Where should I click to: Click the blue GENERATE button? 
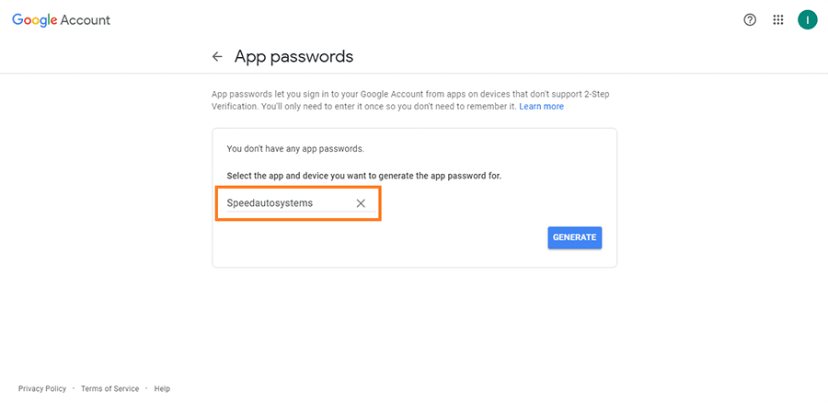click(x=574, y=237)
